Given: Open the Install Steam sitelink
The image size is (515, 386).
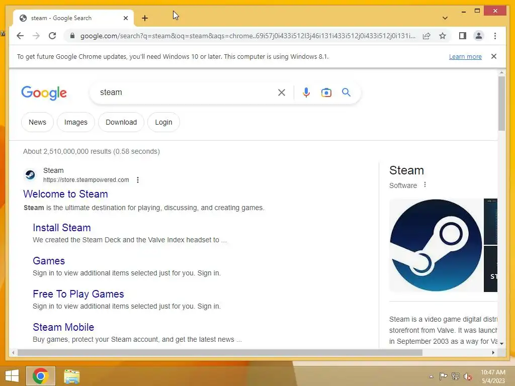Looking at the screenshot, I should pos(62,228).
